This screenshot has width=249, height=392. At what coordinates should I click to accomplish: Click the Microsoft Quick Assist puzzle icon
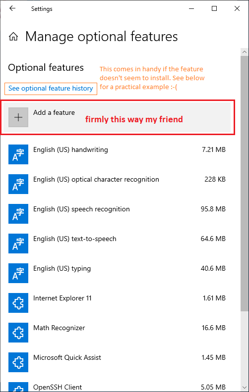pos(18,362)
